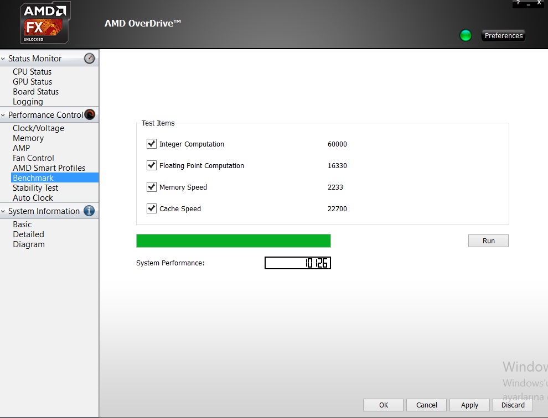Collapse the Performance Control section

pos(3,115)
